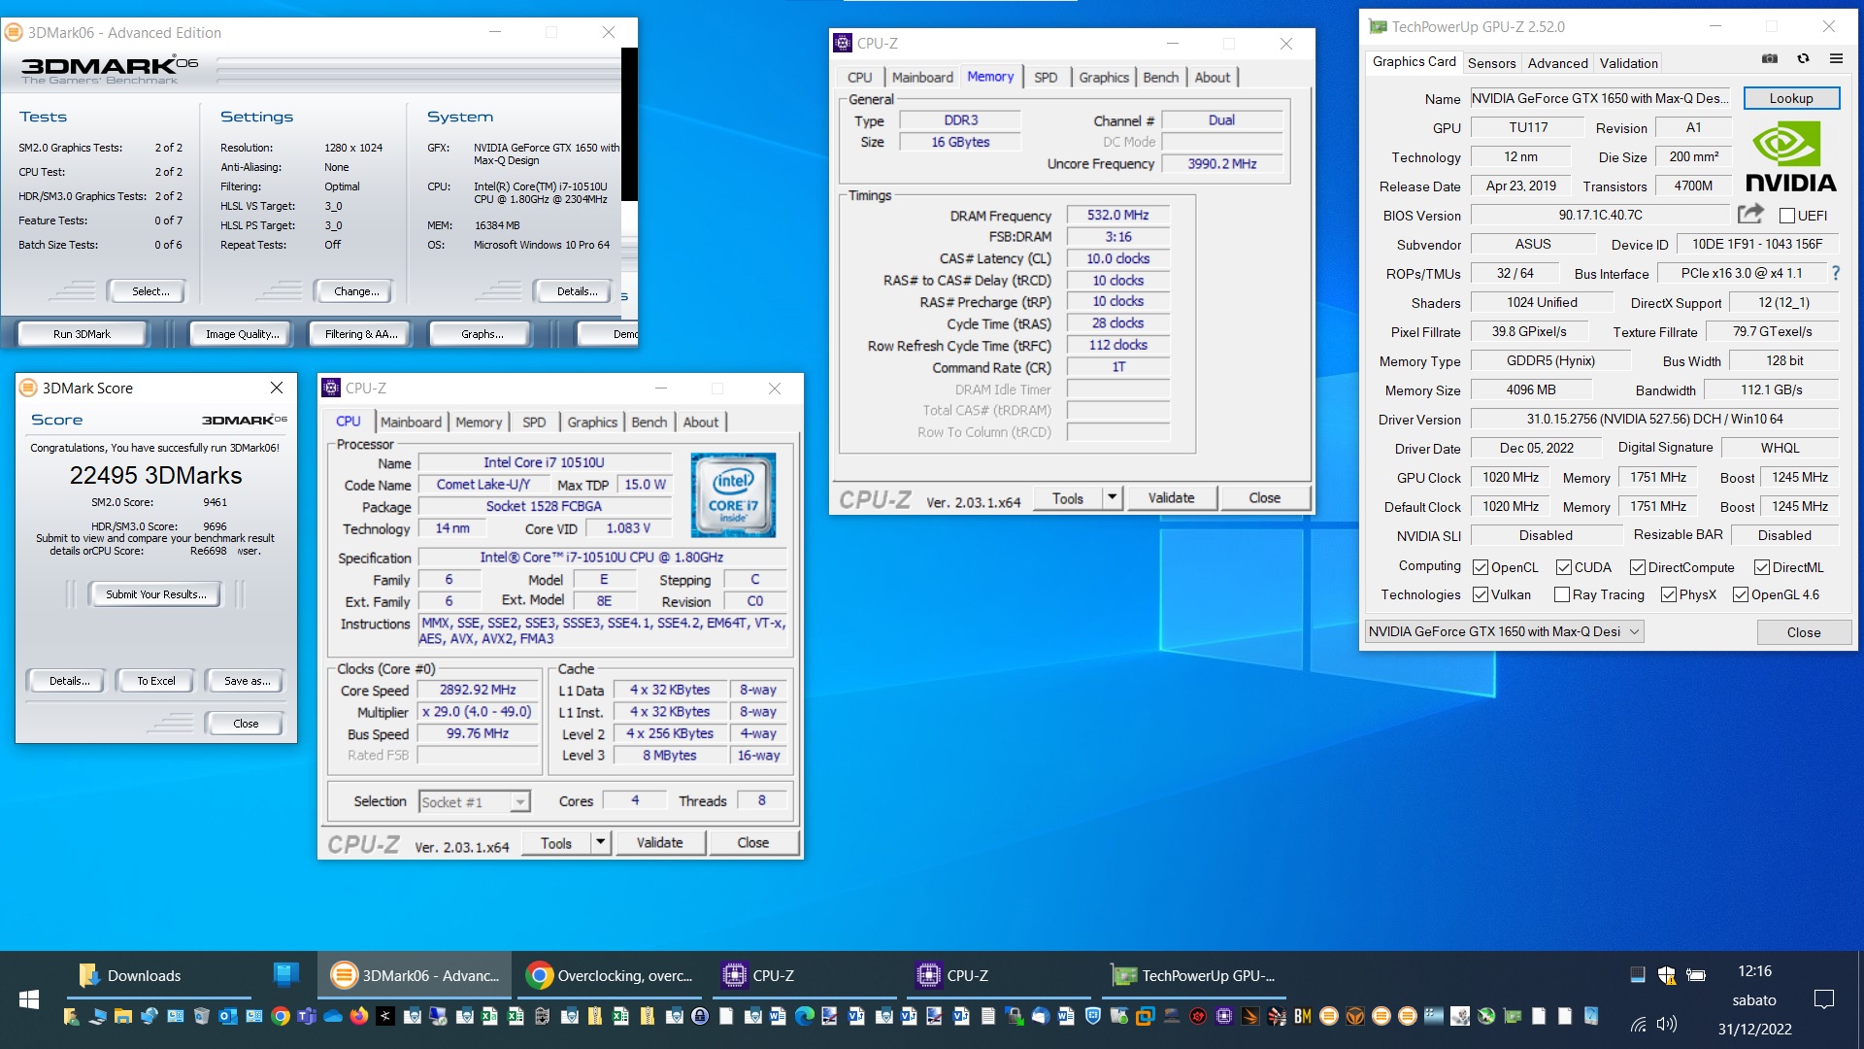Click taskbar clock showing 12:16

click(x=1754, y=971)
